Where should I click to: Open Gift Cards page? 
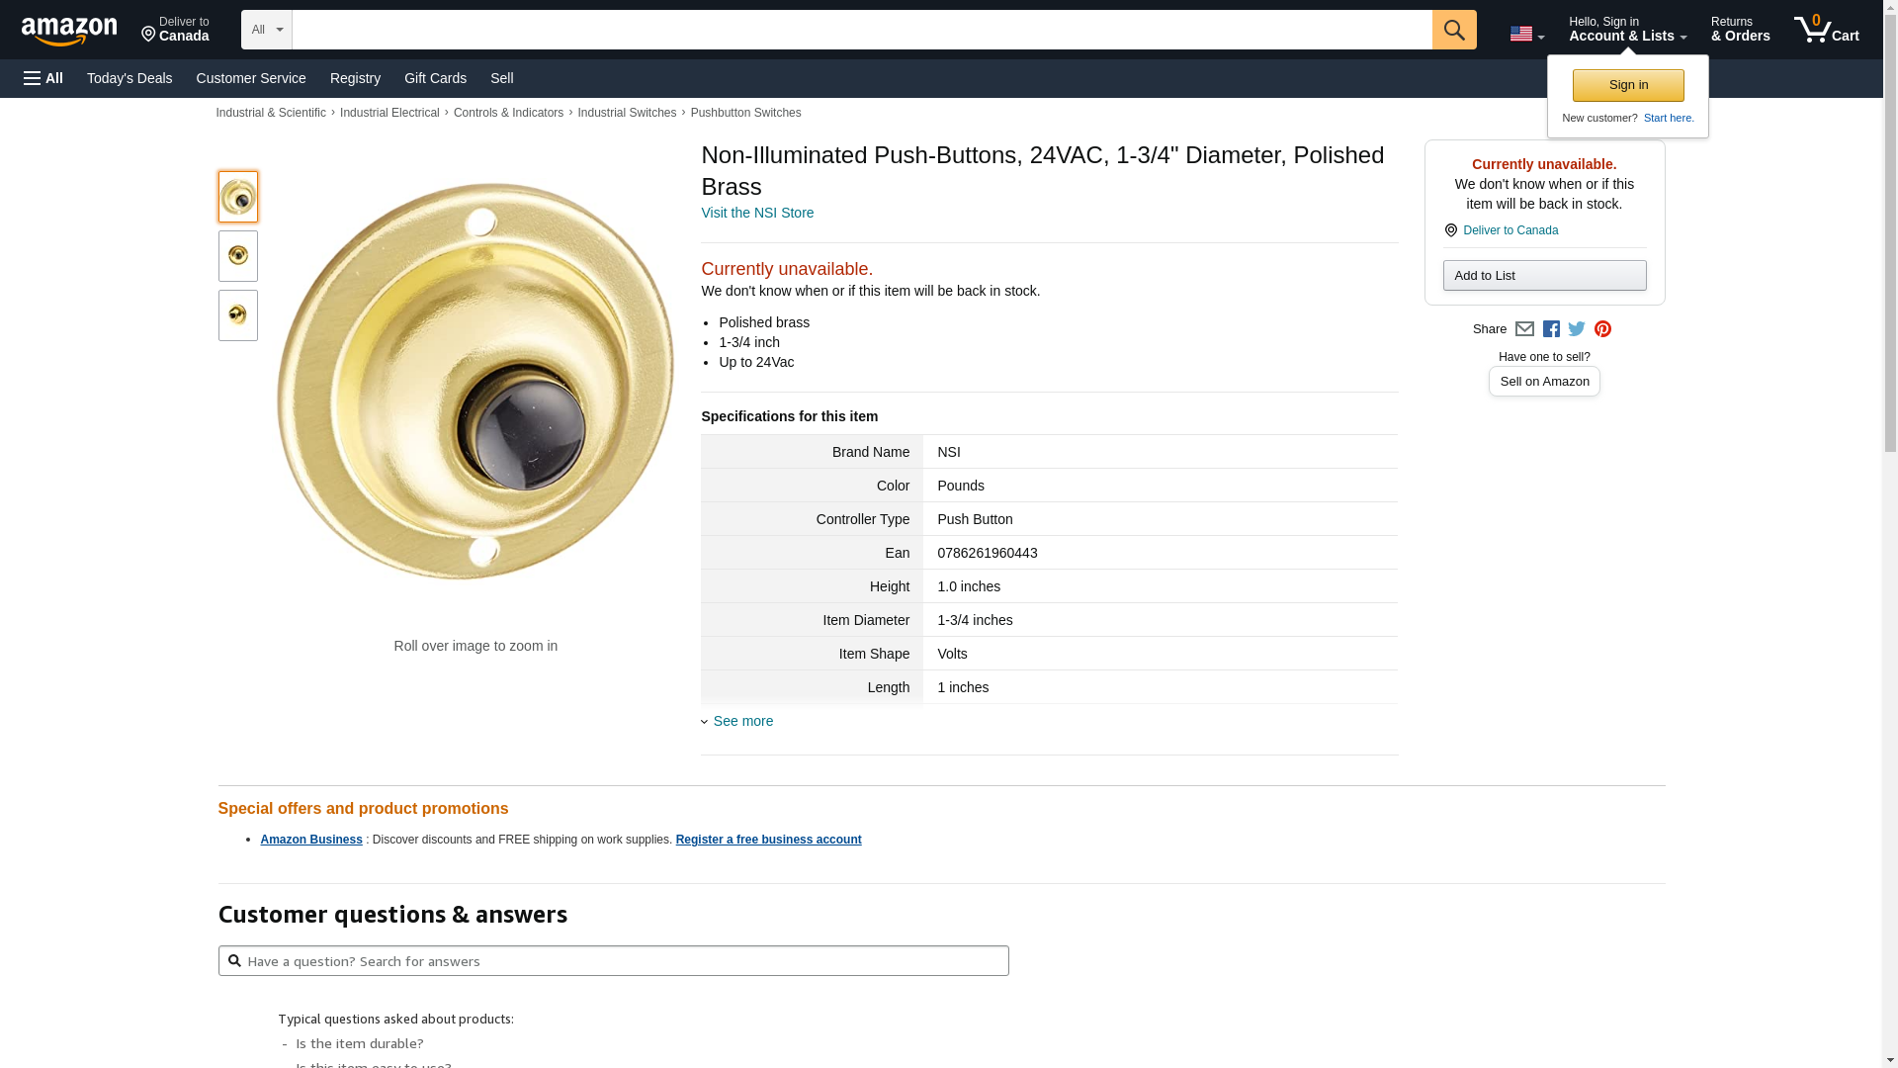pos(435,78)
